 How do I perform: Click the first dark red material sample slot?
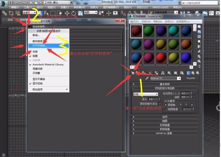(136, 31)
